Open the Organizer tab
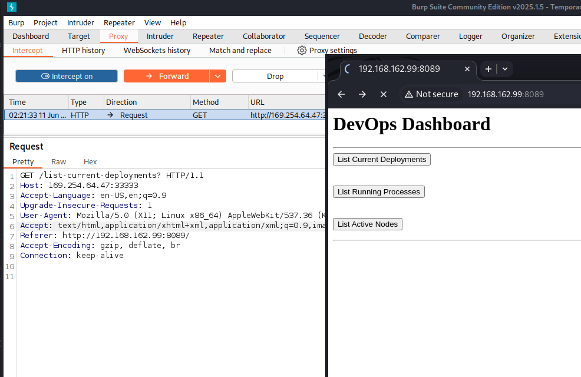 click(518, 37)
